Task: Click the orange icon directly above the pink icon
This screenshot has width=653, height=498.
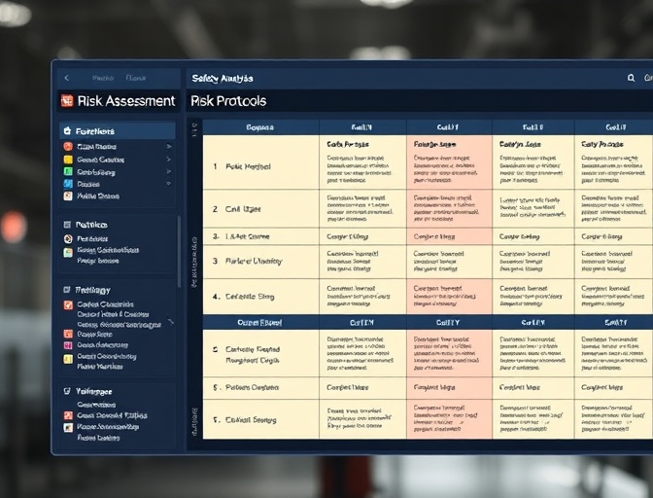Action: point(68,334)
